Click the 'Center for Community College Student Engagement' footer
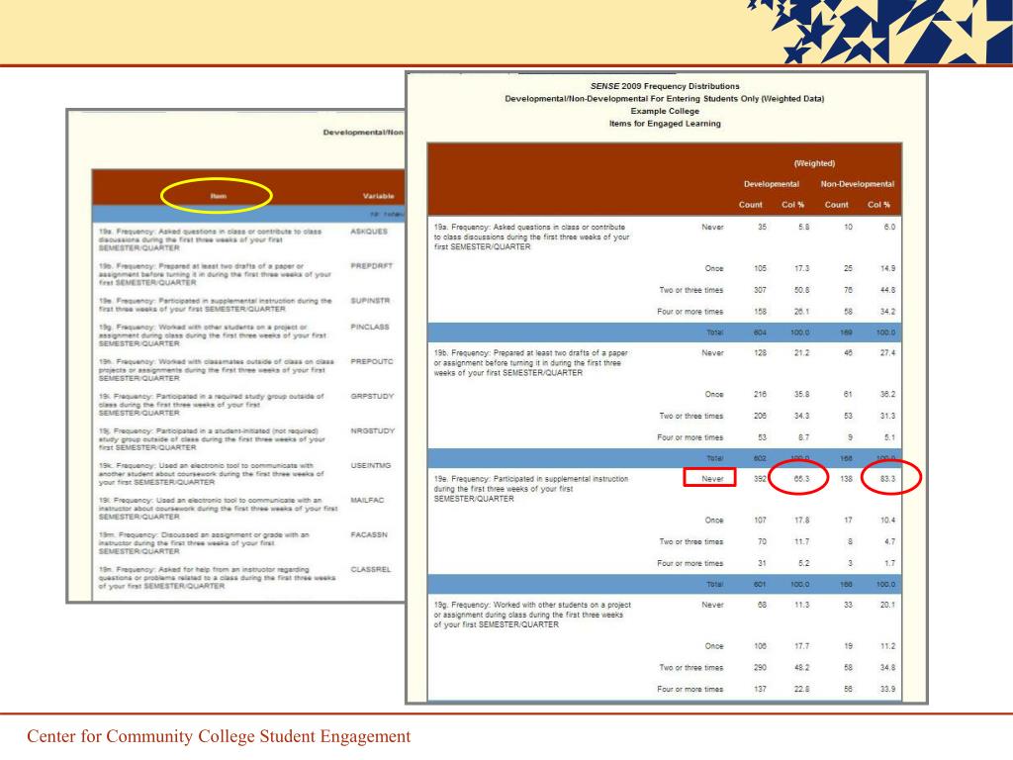Screen dimensions: 1013x760 tap(219, 736)
